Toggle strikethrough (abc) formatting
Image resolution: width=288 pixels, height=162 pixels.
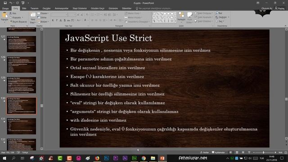68,20
